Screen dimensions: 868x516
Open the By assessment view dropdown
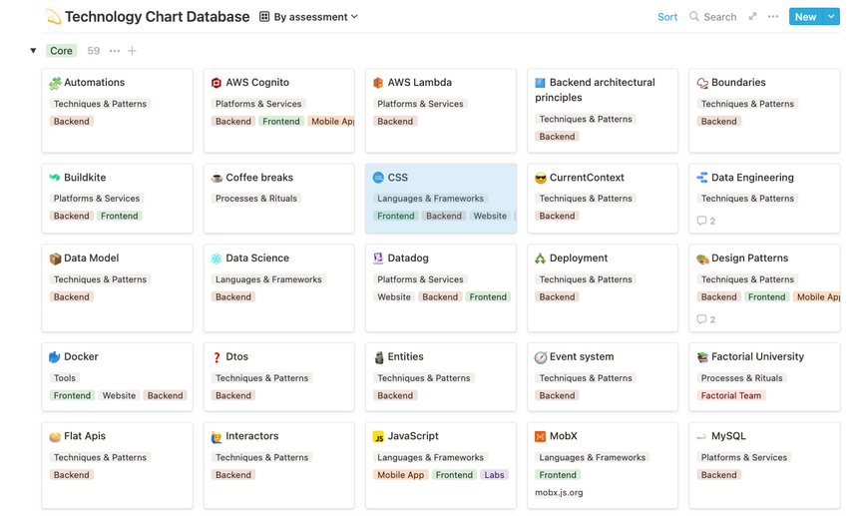pyautogui.click(x=308, y=17)
